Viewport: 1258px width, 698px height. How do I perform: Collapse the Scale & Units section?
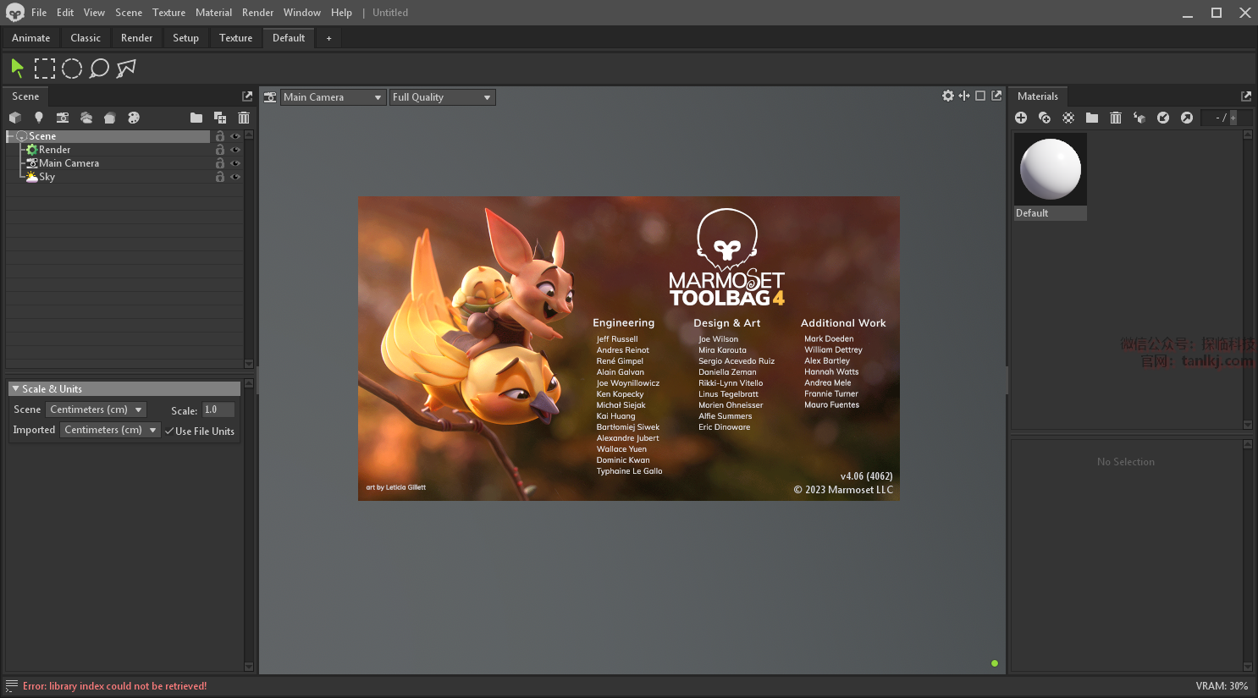click(x=15, y=389)
